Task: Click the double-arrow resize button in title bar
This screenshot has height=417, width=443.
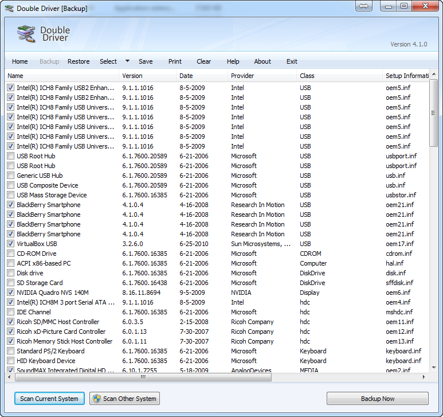Action: click(363, 6)
